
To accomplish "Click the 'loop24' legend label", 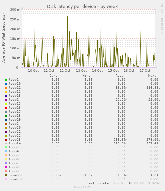I will point(15,143).
